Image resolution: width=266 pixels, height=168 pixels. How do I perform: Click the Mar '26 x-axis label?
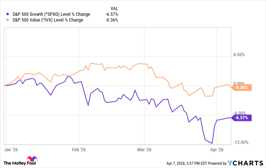[144, 150]
